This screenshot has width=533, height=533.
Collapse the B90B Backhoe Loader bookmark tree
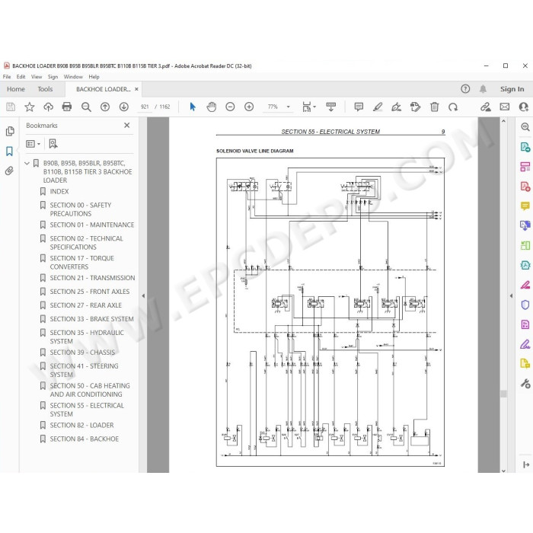coord(27,163)
